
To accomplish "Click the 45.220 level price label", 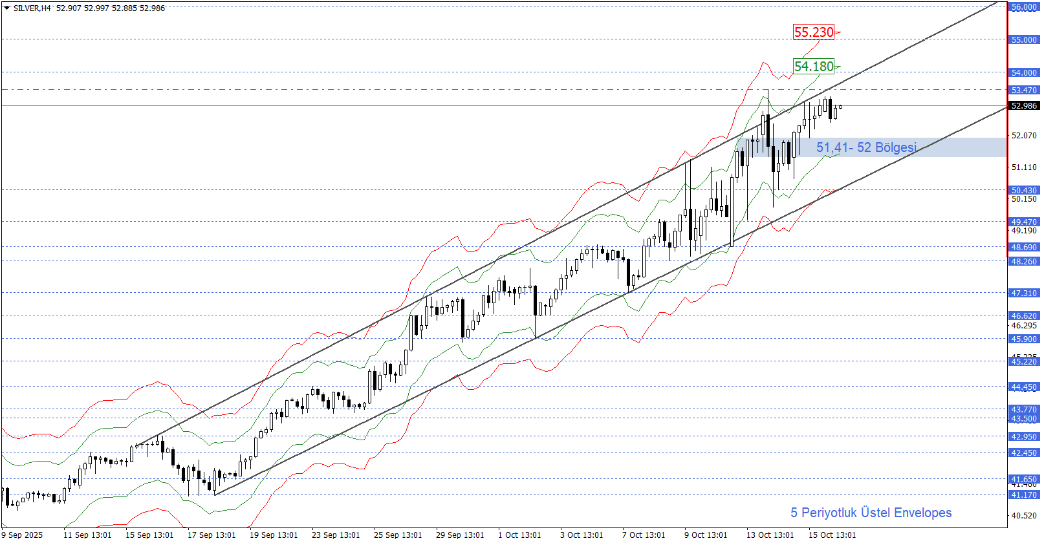I will pyautogui.click(x=1024, y=362).
